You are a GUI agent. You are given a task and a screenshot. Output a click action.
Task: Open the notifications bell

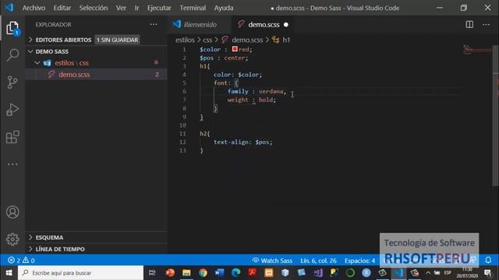click(x=488, y=261)
